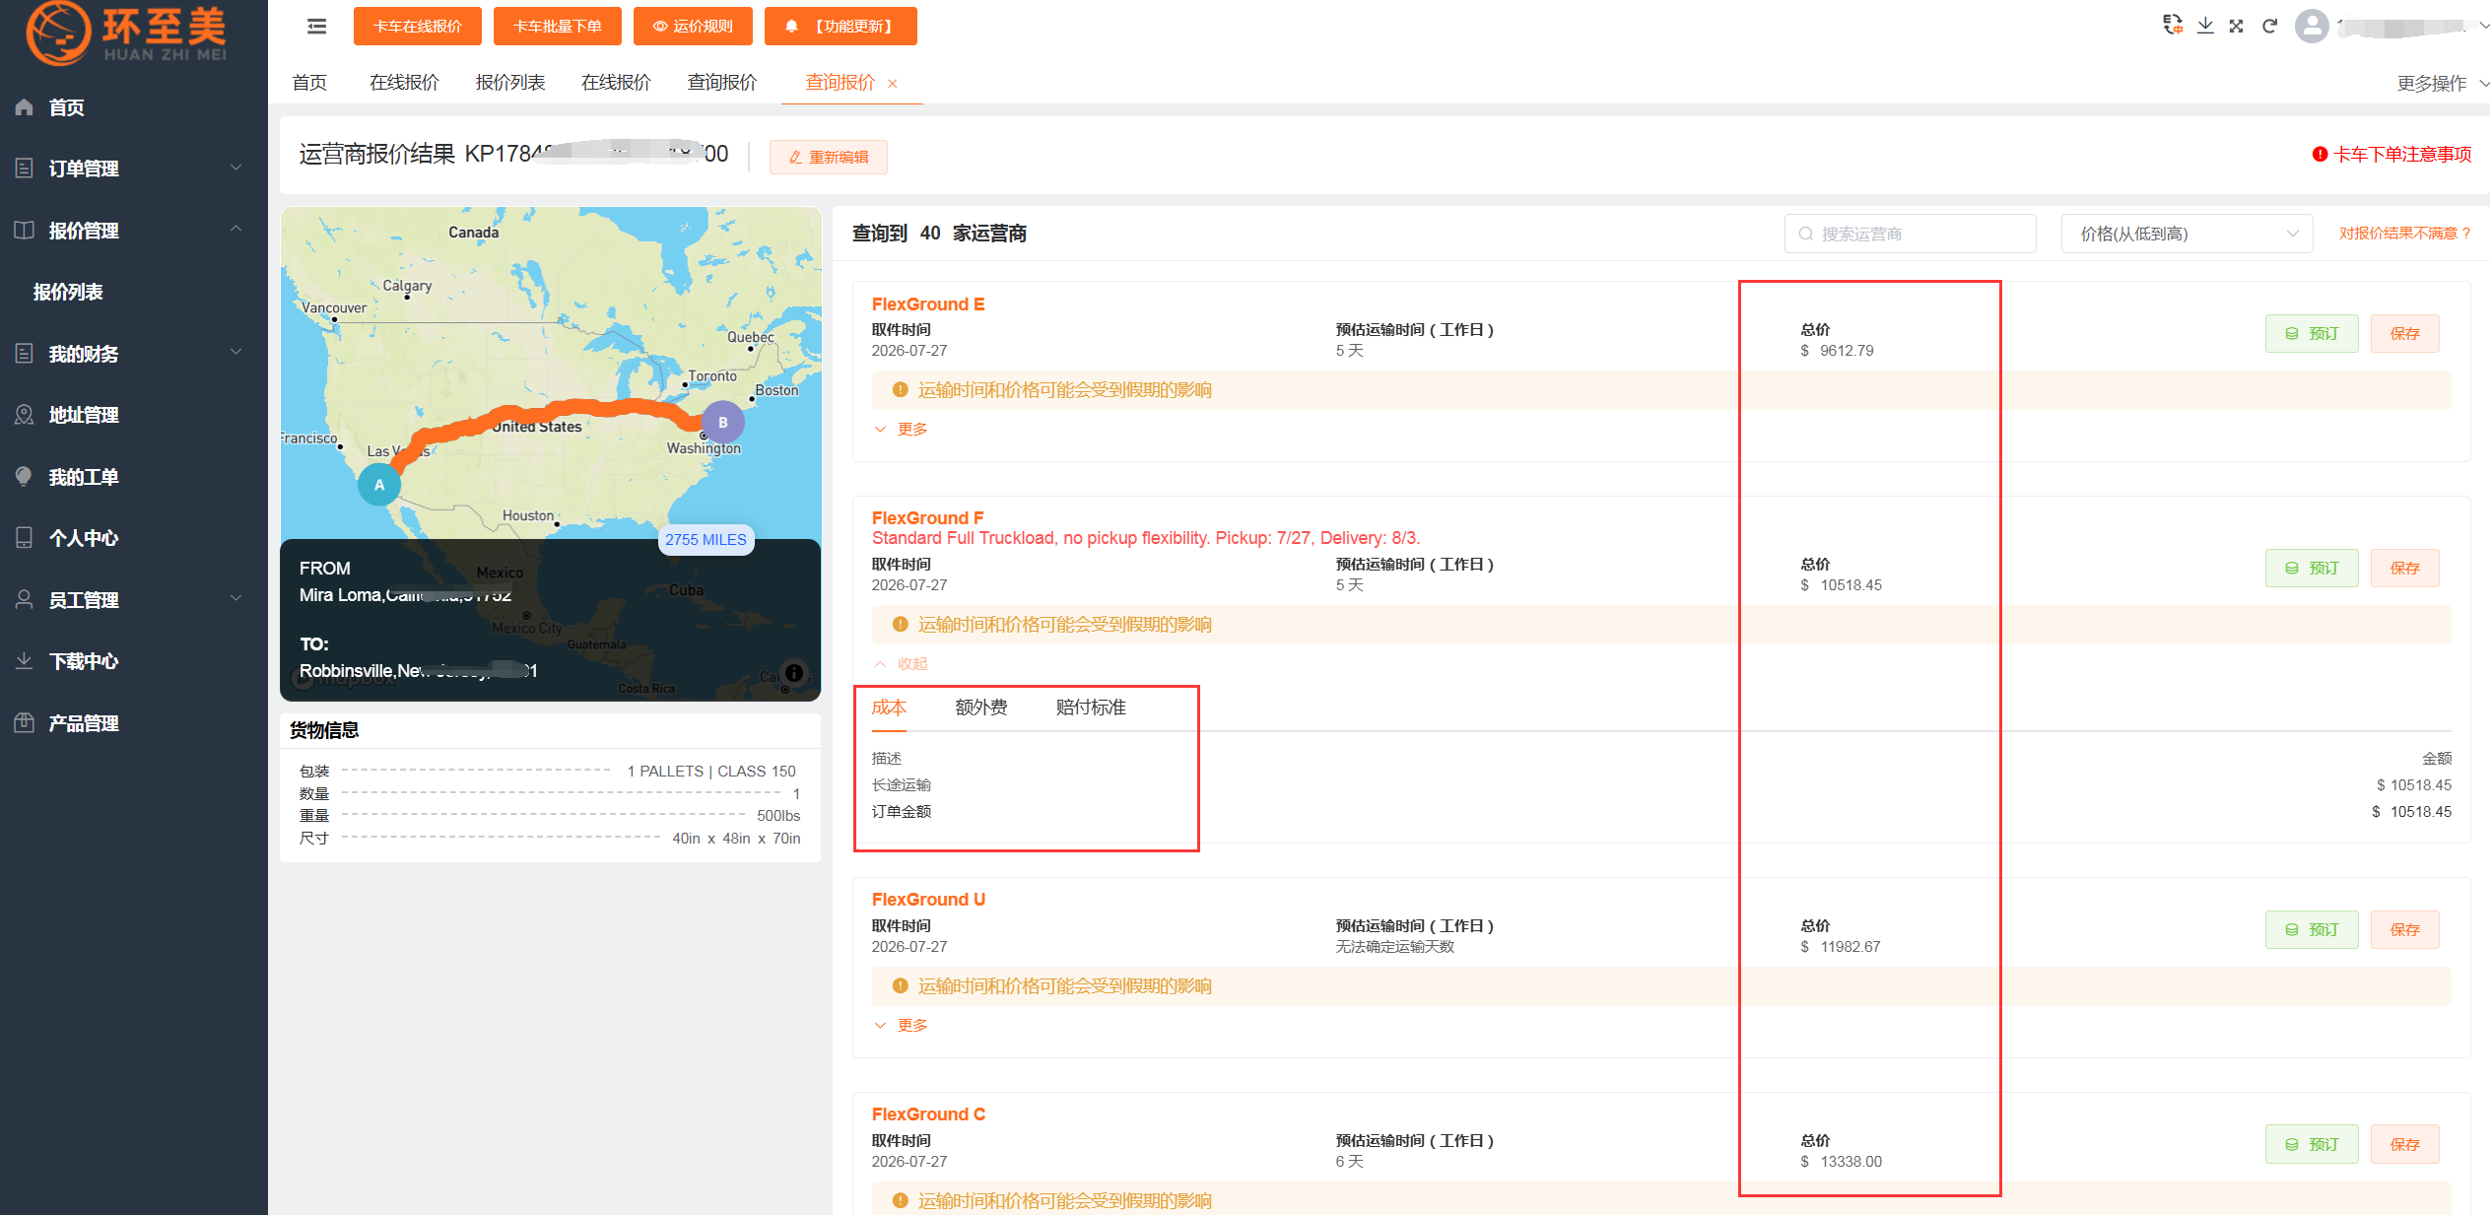This screenshot has height=1215, width=2490.
Task: Close the active 查询报价 tab
Action: pyautogui.click(x=893, y=84)
